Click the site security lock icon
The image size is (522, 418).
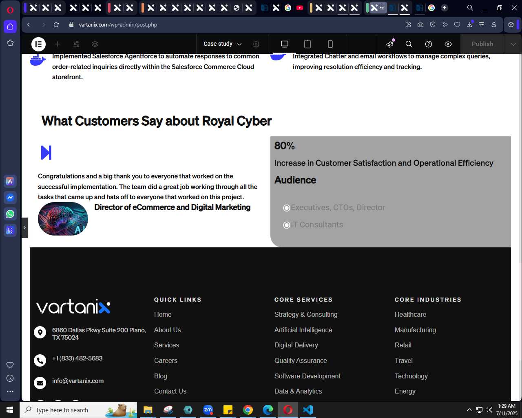(x=71, y=25)
